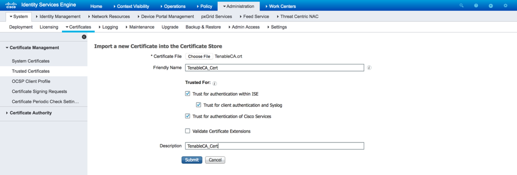The height and width of the screenshot is (175, 517).
Task: Go to Home tab
Action: (96, 6)
